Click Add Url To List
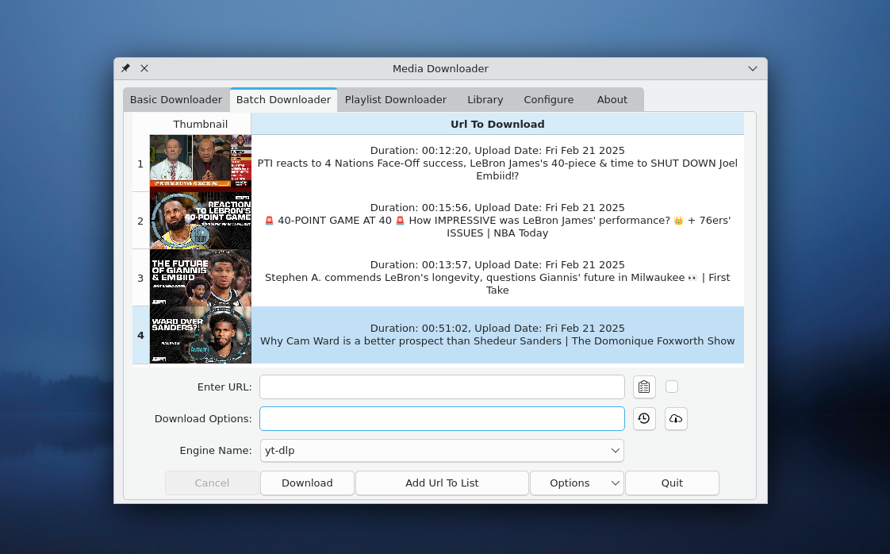The width and height of the screenshot is (890, 554). click(x=441, y=483)
